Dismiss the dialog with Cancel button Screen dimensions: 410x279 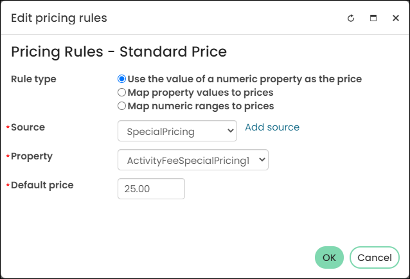375,258
